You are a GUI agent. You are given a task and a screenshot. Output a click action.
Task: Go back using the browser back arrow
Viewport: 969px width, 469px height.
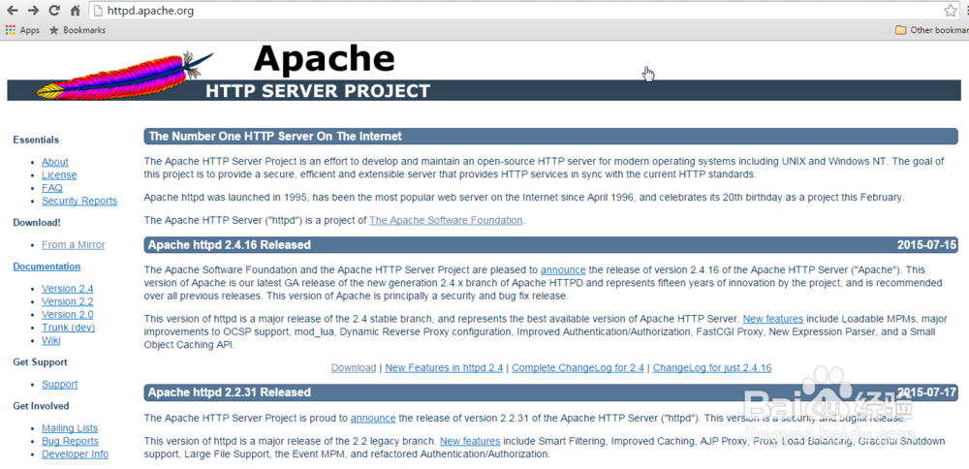13,11
